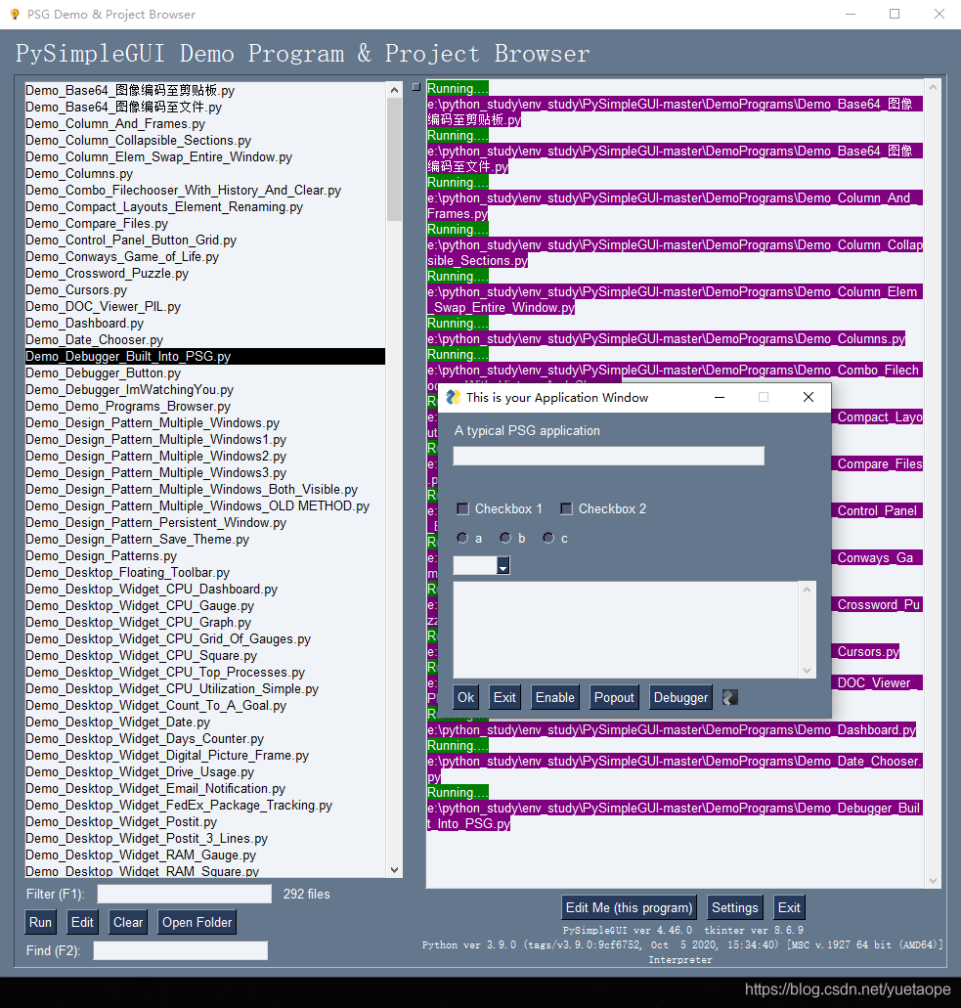Open the Settings button
Image resolution: width=961 pixels, height=1008 pixels.
735,907
